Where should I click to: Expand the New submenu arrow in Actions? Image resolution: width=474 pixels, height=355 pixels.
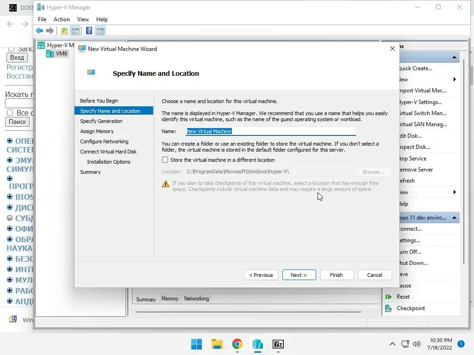tap(455, 80)
